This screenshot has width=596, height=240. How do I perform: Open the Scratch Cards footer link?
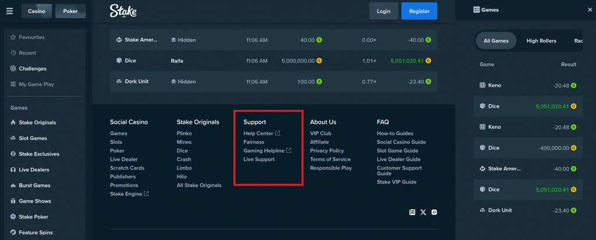coord(127,168)
